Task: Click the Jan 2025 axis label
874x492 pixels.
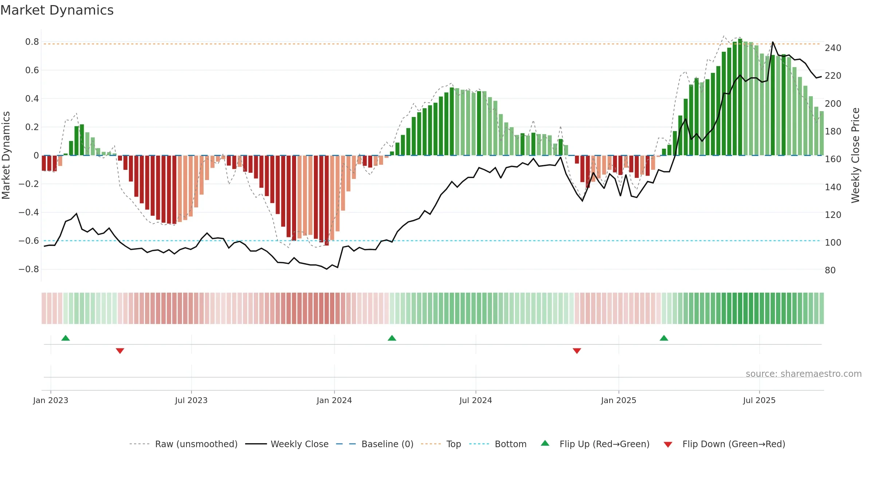Action: 619,400
